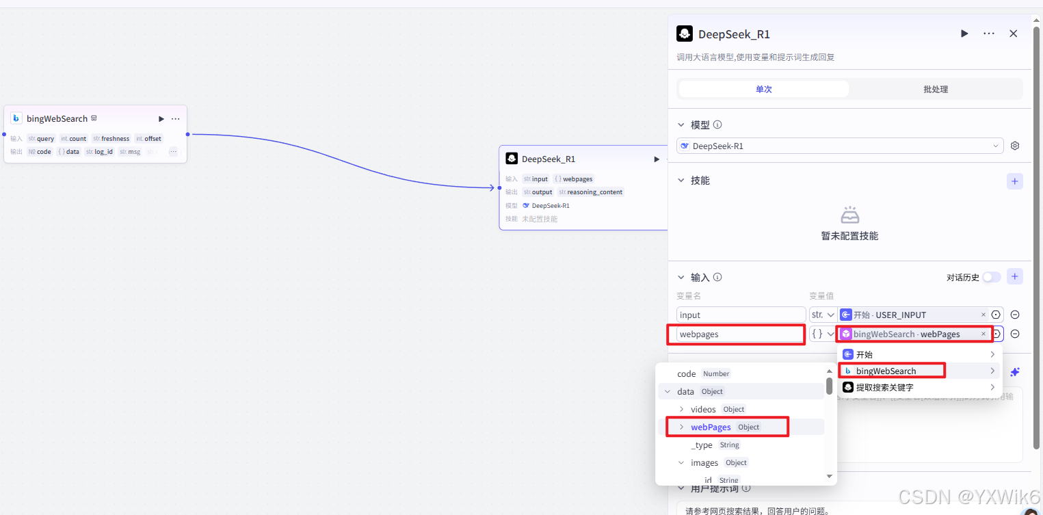Image resolution: width=1043 pixels, height=515 pixels.
Task: Open the bingWebSearch submenu in variable picker
Action: (919, 371)
